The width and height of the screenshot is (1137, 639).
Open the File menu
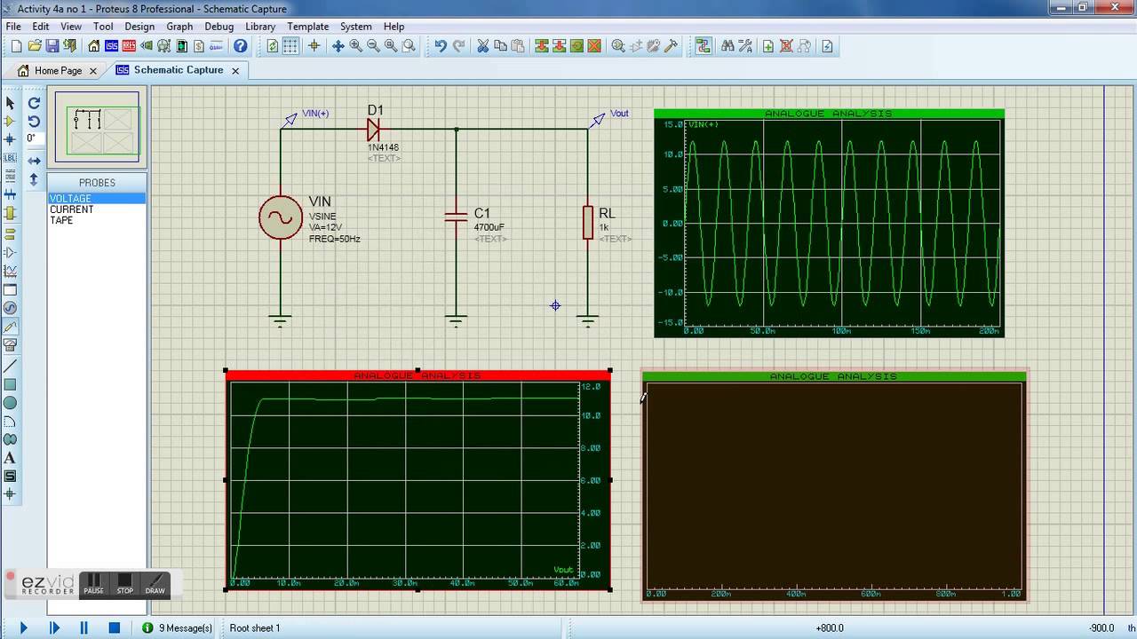[13, 26]
